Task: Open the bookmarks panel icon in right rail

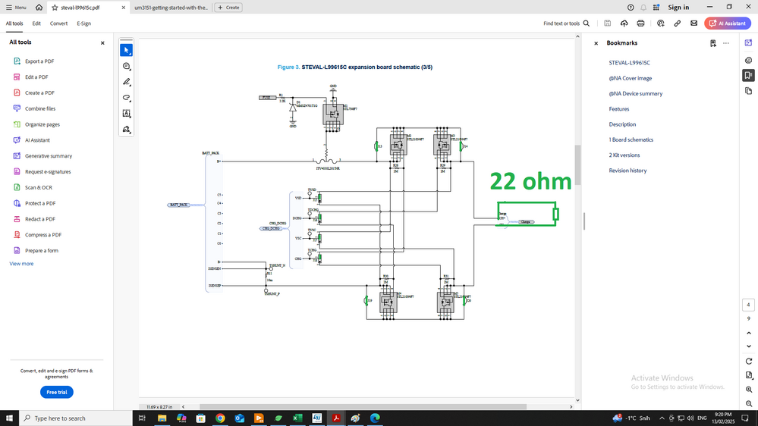Action: tap(748, 75)
